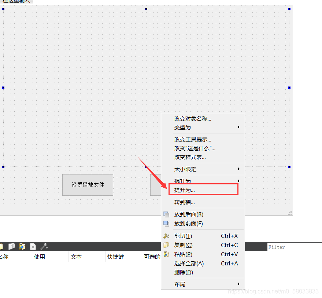Click the form's bottom-right size grip

coord(290,213)
